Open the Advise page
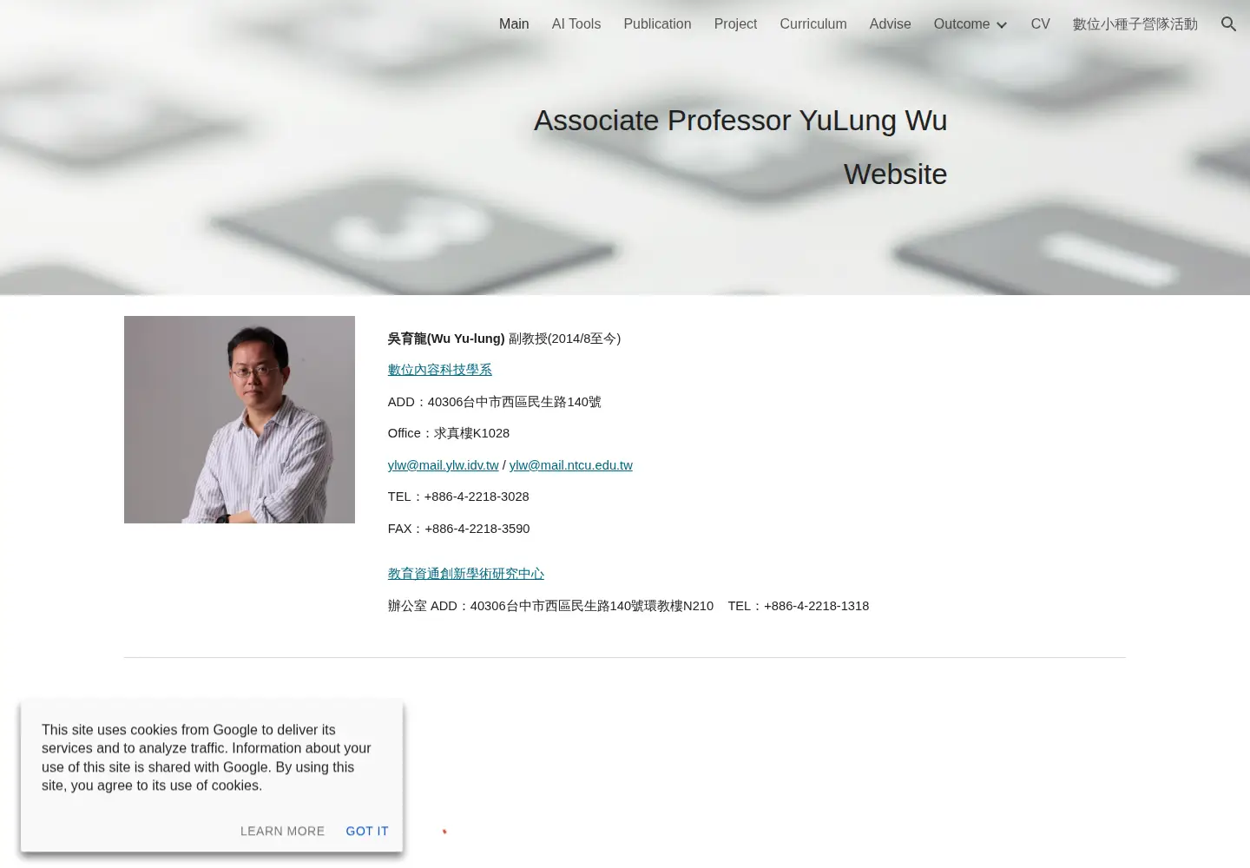The width and height of the screenshot is (1250, 868). coord(891,24)
